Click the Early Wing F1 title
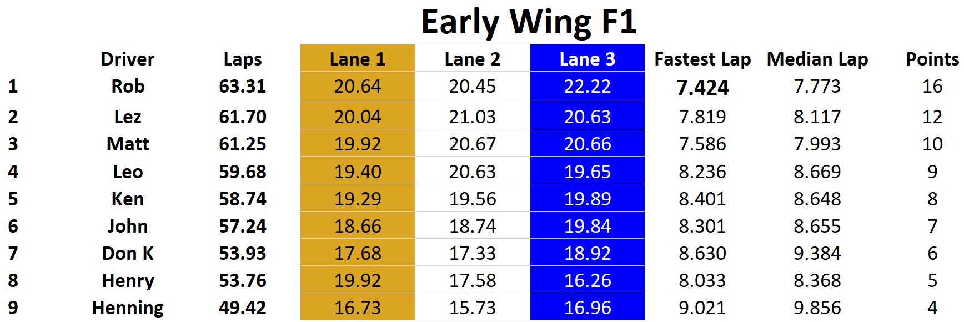This screenshot has height=322, width=964. [x=528, y=22]
